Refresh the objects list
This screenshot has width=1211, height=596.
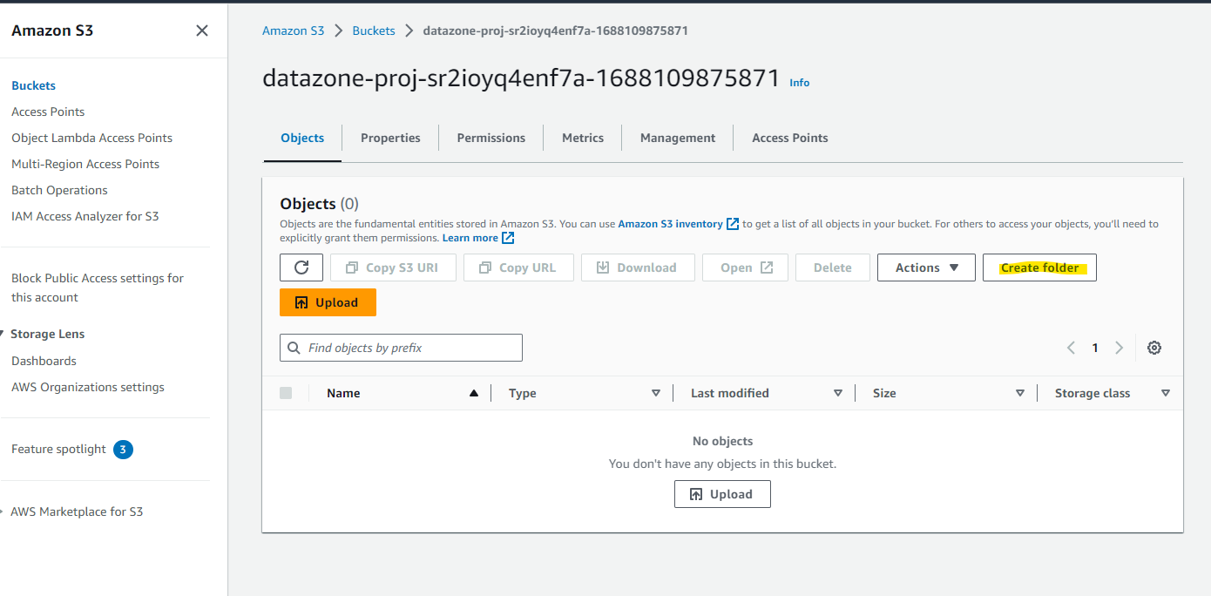click(301, 268)
